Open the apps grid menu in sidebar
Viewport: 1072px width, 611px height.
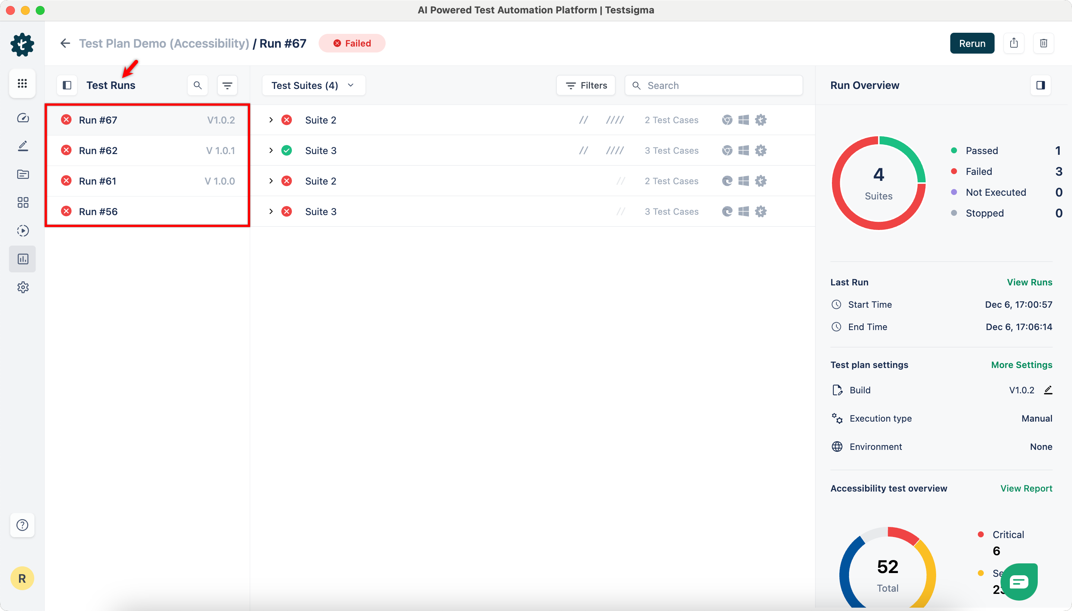click(22, 83)
